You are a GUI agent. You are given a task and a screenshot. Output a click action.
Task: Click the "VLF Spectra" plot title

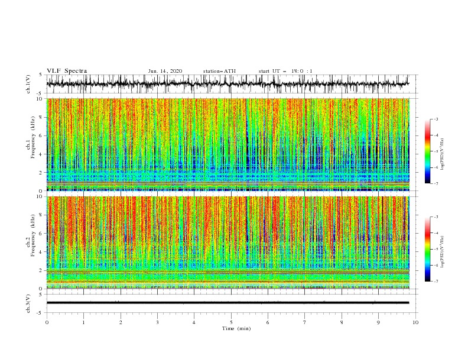(x=67, y=71)
